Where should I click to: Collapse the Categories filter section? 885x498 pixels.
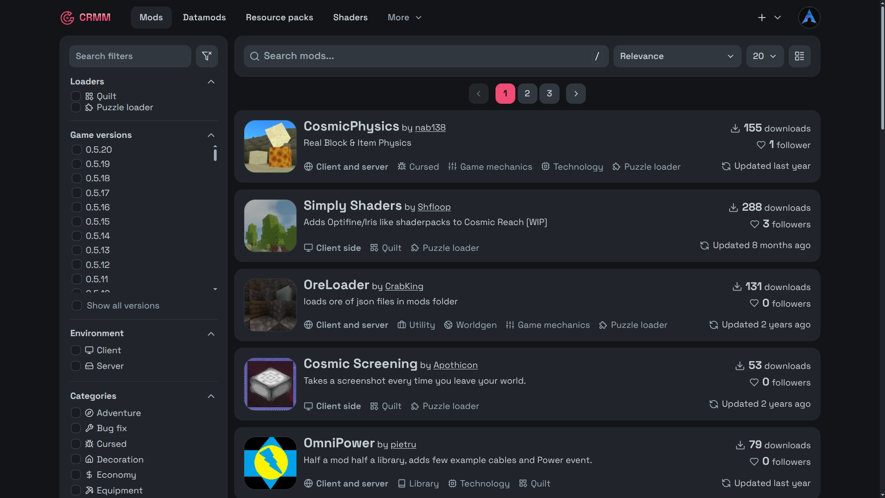point(211,396)
